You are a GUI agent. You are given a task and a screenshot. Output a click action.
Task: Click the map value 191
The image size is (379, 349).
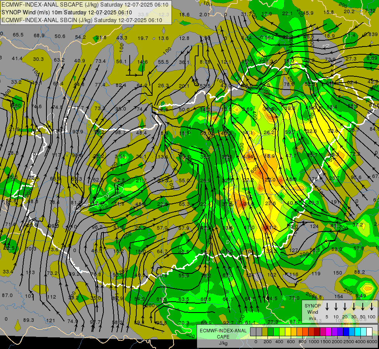tap(336, 202)
